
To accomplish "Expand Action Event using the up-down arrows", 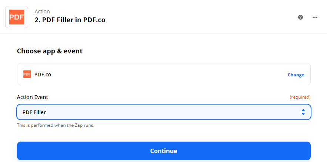I will 303,112.
